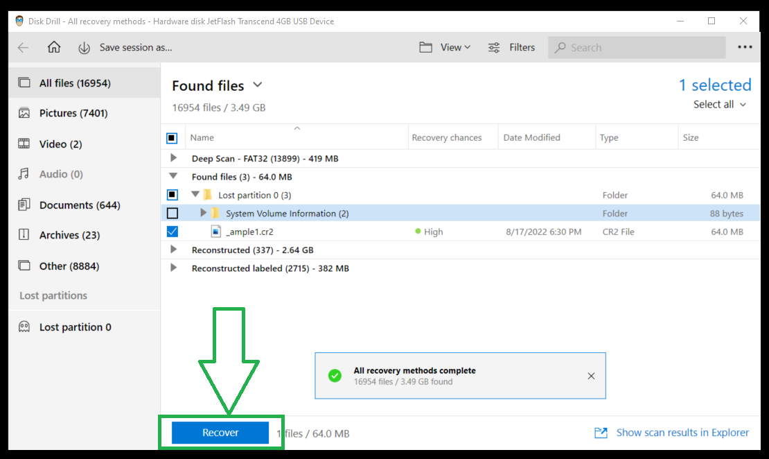Toggle the Lost partition 0 selection checkbox
769x459 pixels.
[x=174, y=195]
